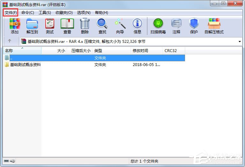Open the 收藏夹(O) menu

(64, 13)
